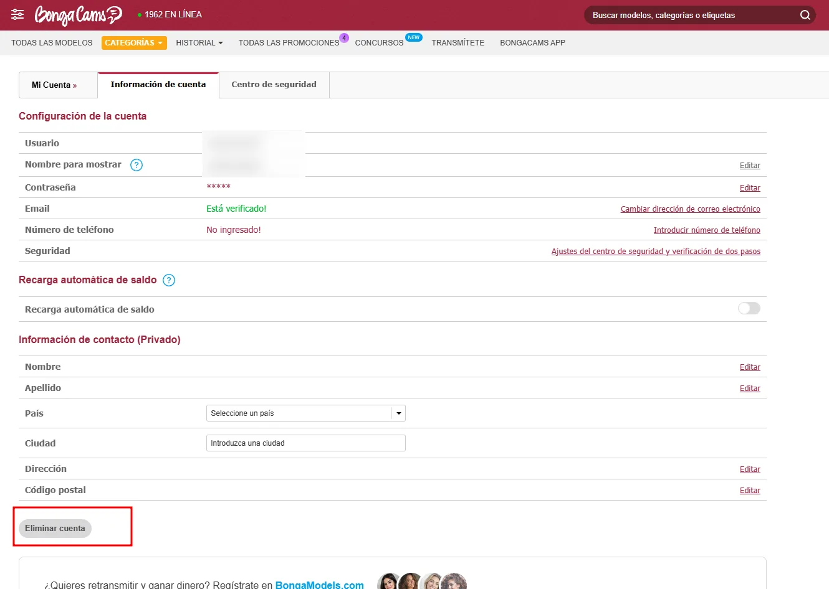Viewport: 829px width, 589px height.
Task: Click Editar in the Dirección row
Action: 750,469
